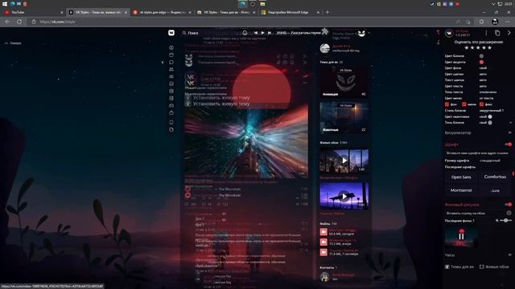Go back with the browser back arrow

pyautogui.click(x=7, y=22)
